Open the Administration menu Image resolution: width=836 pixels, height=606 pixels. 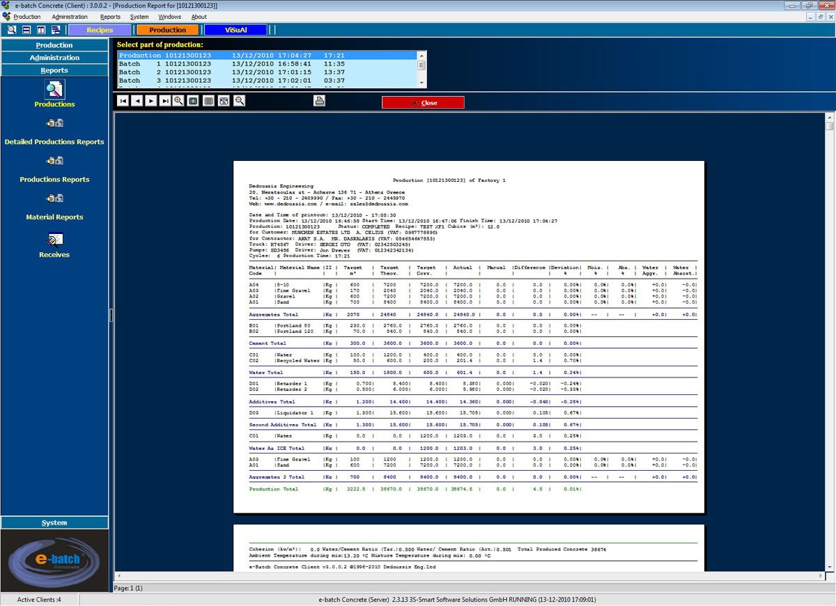pos(70,17)
